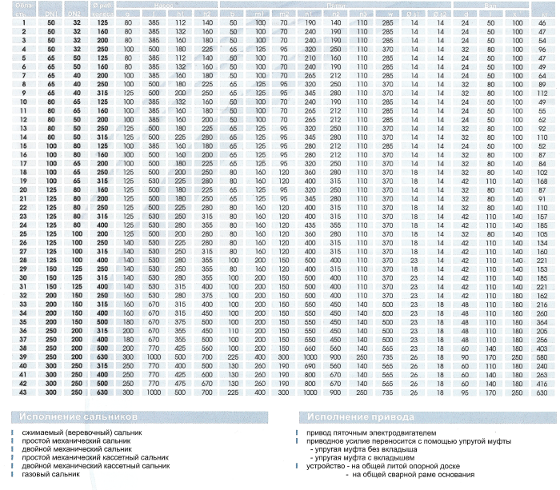
Task: Click 'устройство - на общей литой опорной доске'
Action: pyautogui.click(x=383, y=466)
